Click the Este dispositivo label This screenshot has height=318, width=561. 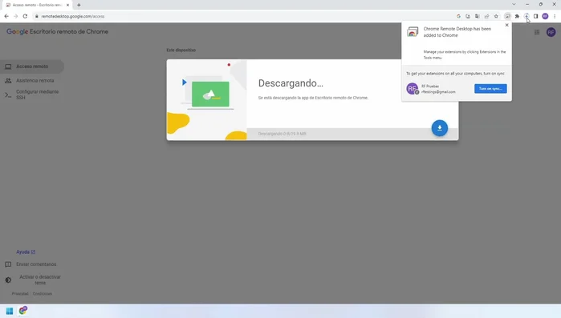[x=181, y=50]
